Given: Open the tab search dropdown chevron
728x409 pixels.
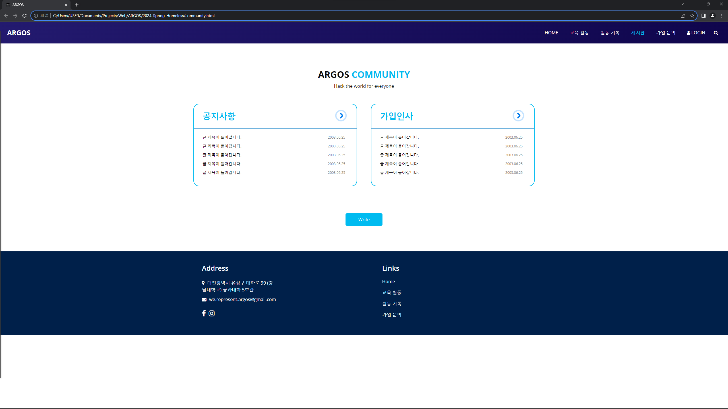Looking at the screenshot, I should (x=682, y=4).
